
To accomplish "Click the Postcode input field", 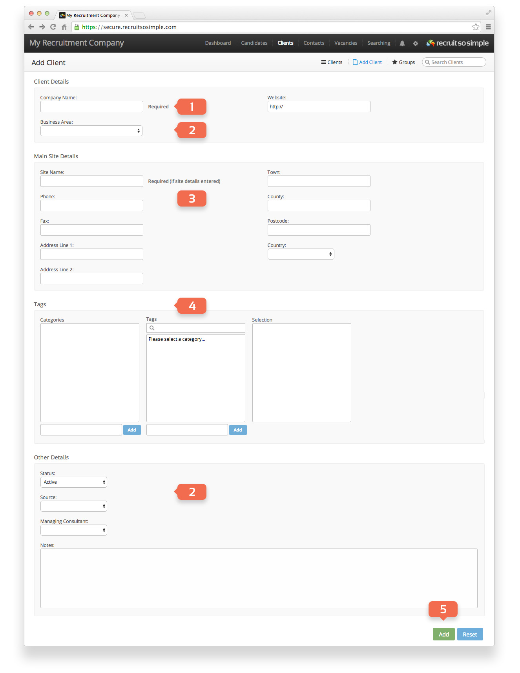I will click(319, 230).
